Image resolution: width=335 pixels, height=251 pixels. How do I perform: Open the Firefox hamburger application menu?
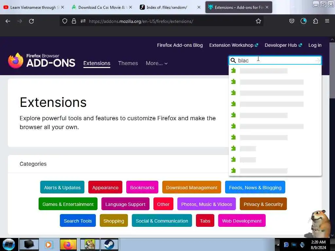(x=327, y=21)
